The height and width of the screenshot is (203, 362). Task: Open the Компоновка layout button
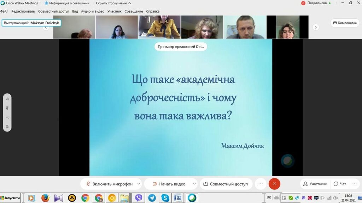(x=345, y=23)
